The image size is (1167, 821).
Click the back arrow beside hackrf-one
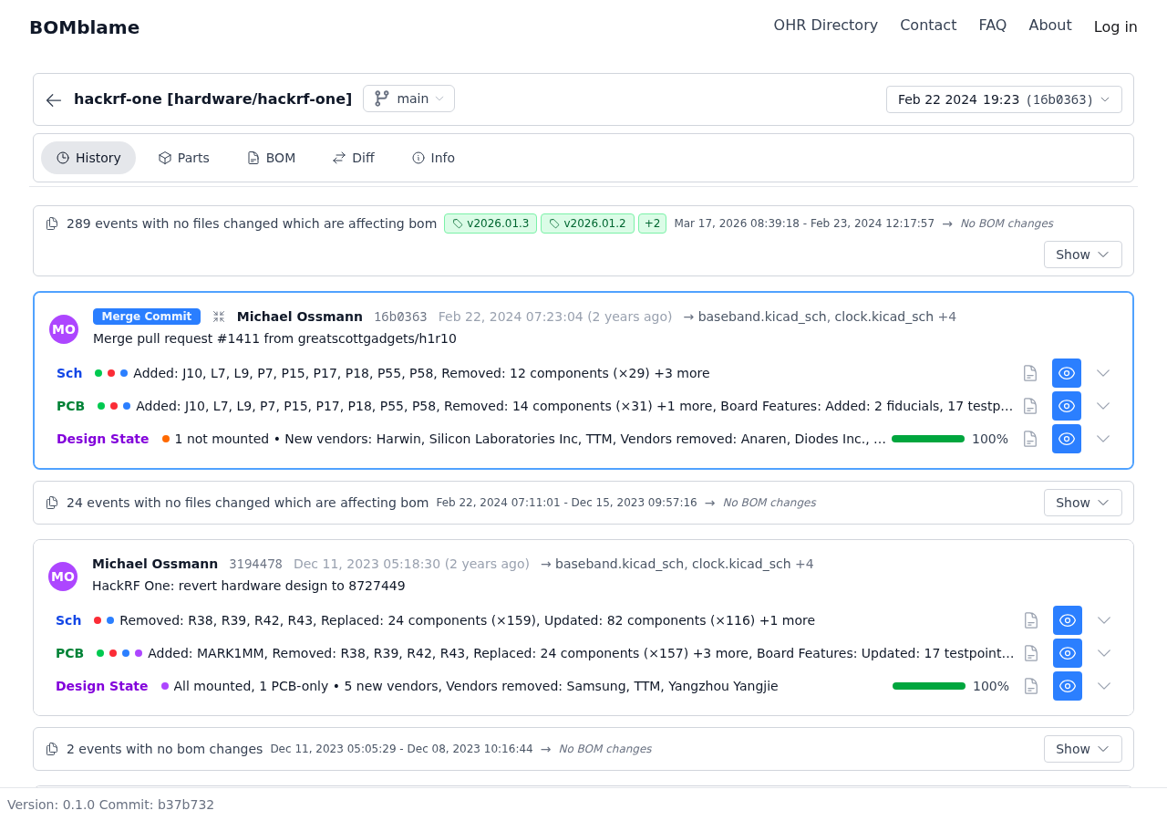54,99
